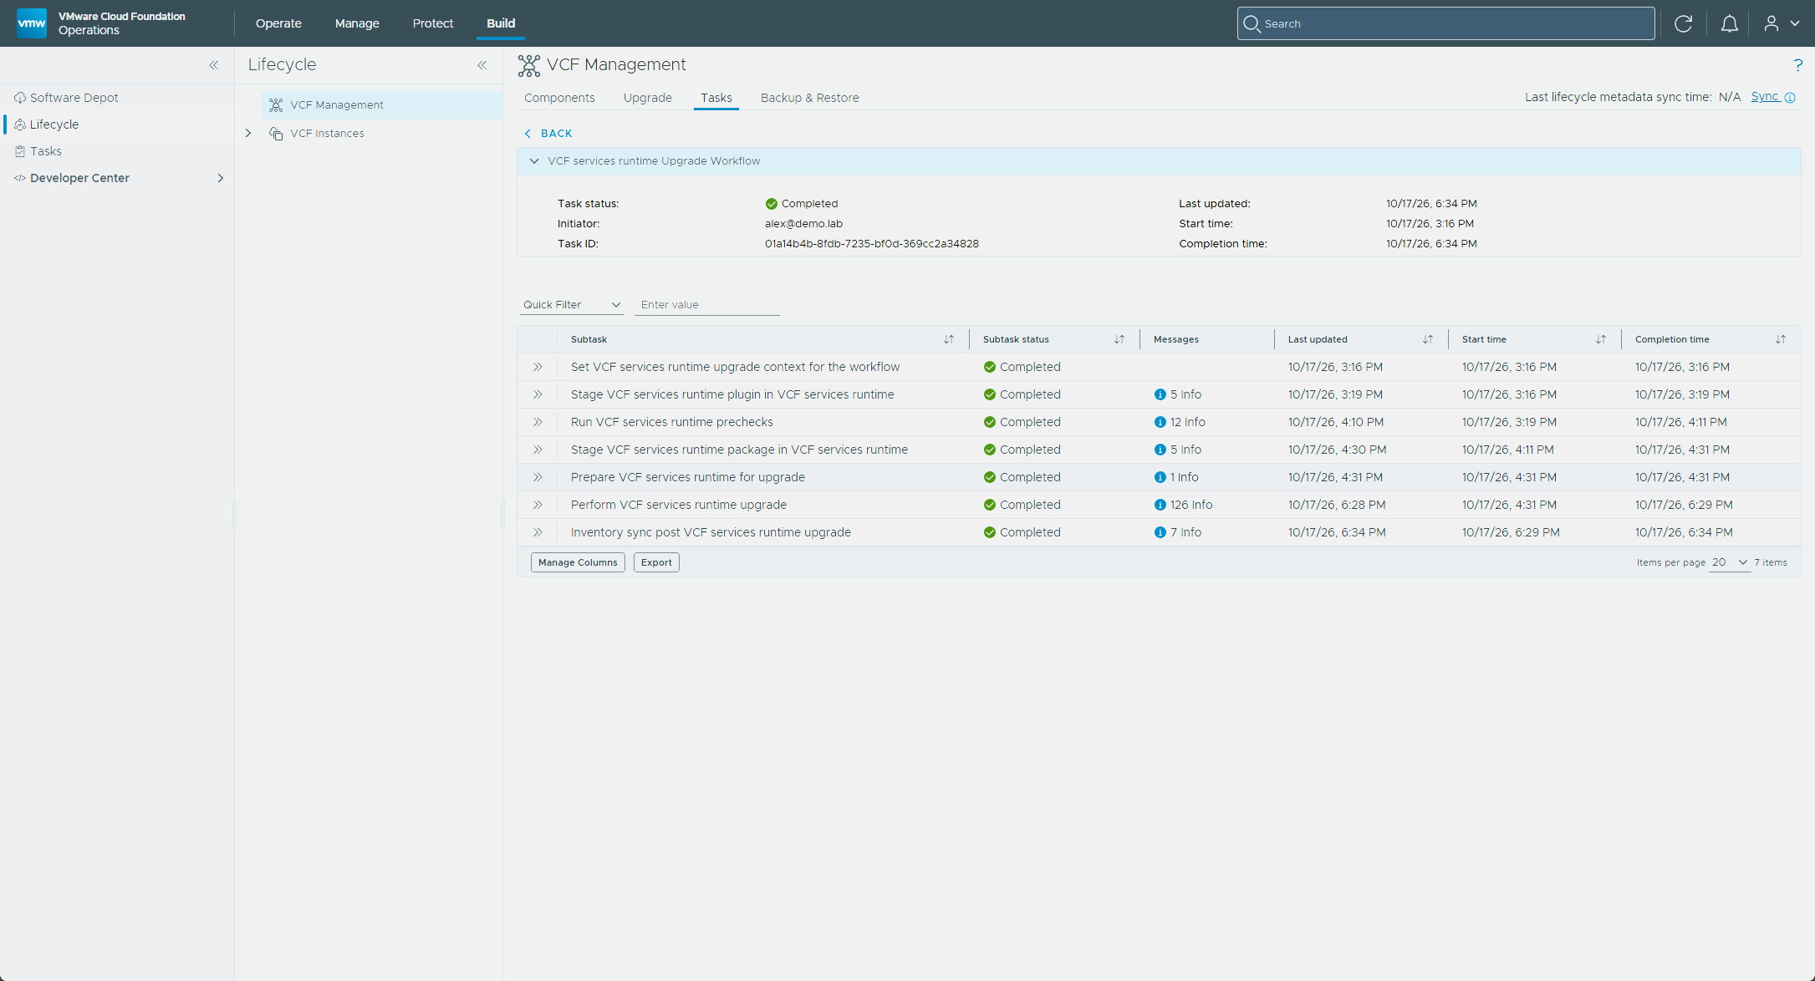Sort by Completion time column sort icon
1815x981 pixels.
tap(1781, 339)
